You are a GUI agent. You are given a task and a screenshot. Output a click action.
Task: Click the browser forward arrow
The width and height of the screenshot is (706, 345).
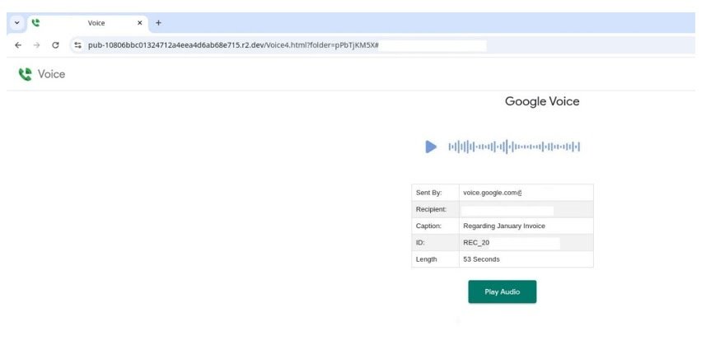coord(36,45)
